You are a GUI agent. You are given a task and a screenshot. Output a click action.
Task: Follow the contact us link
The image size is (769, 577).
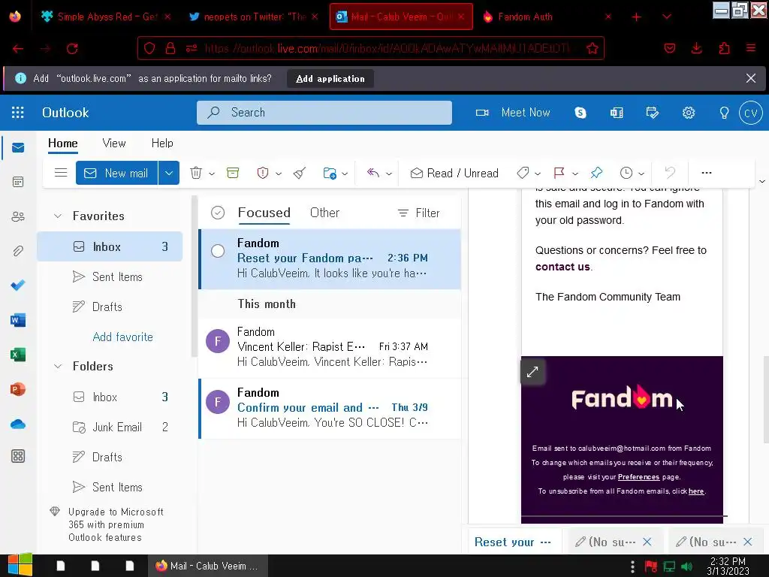pyautogui.click(x=562, y=267)
